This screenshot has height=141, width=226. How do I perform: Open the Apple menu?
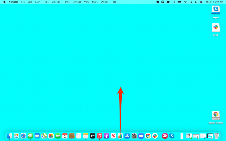pyautogui.click(x=4, y=2)
